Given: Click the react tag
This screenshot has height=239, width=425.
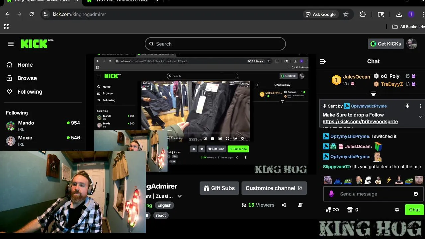Looking at the screenshot, I should tap(161, 215).
